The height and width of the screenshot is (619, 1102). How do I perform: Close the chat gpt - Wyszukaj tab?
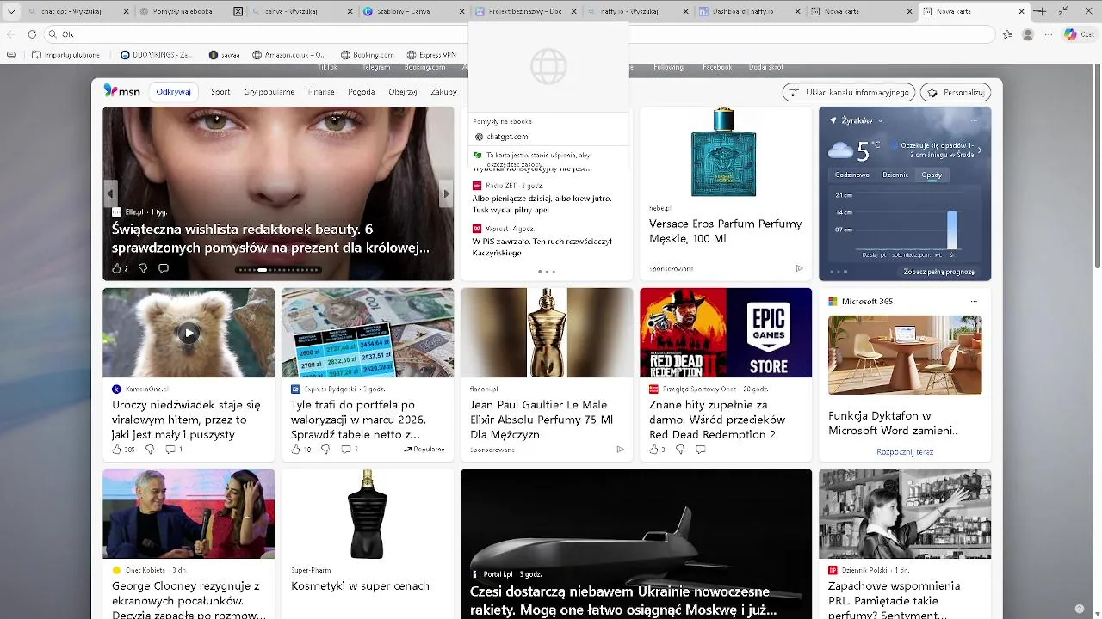(127, 12)
